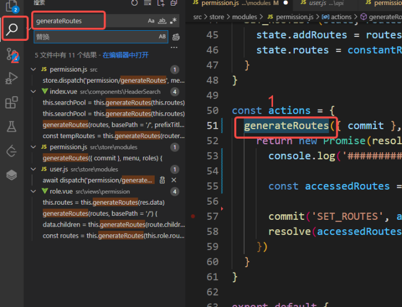Open the stacked layers activity bar icon
402x307 pixels.
[x=11, y=175]
